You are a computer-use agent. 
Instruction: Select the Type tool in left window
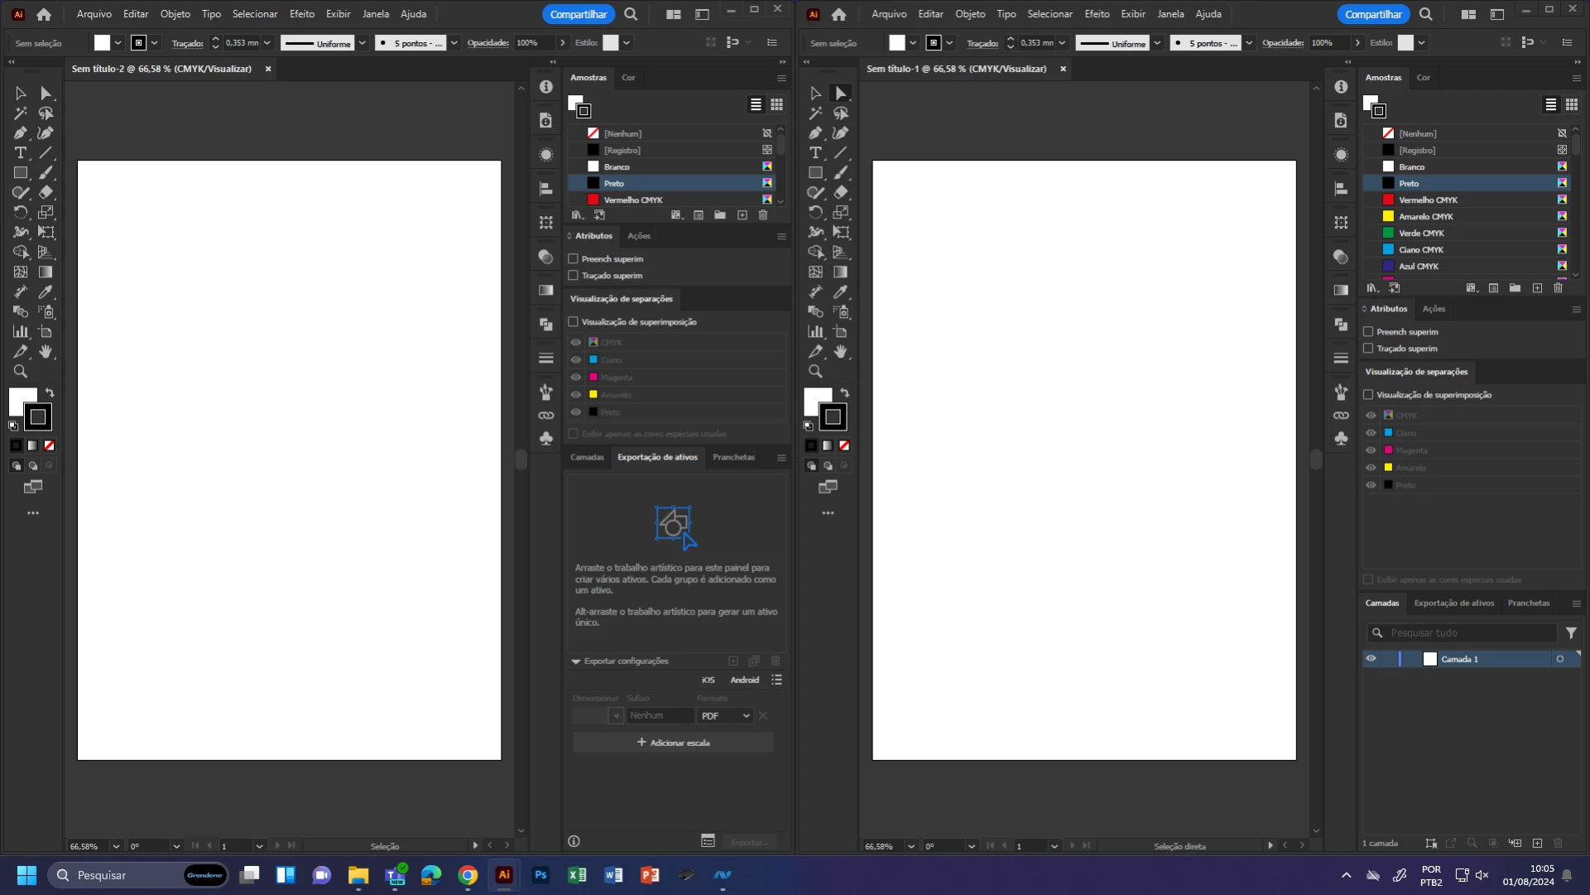pos(21,153)
